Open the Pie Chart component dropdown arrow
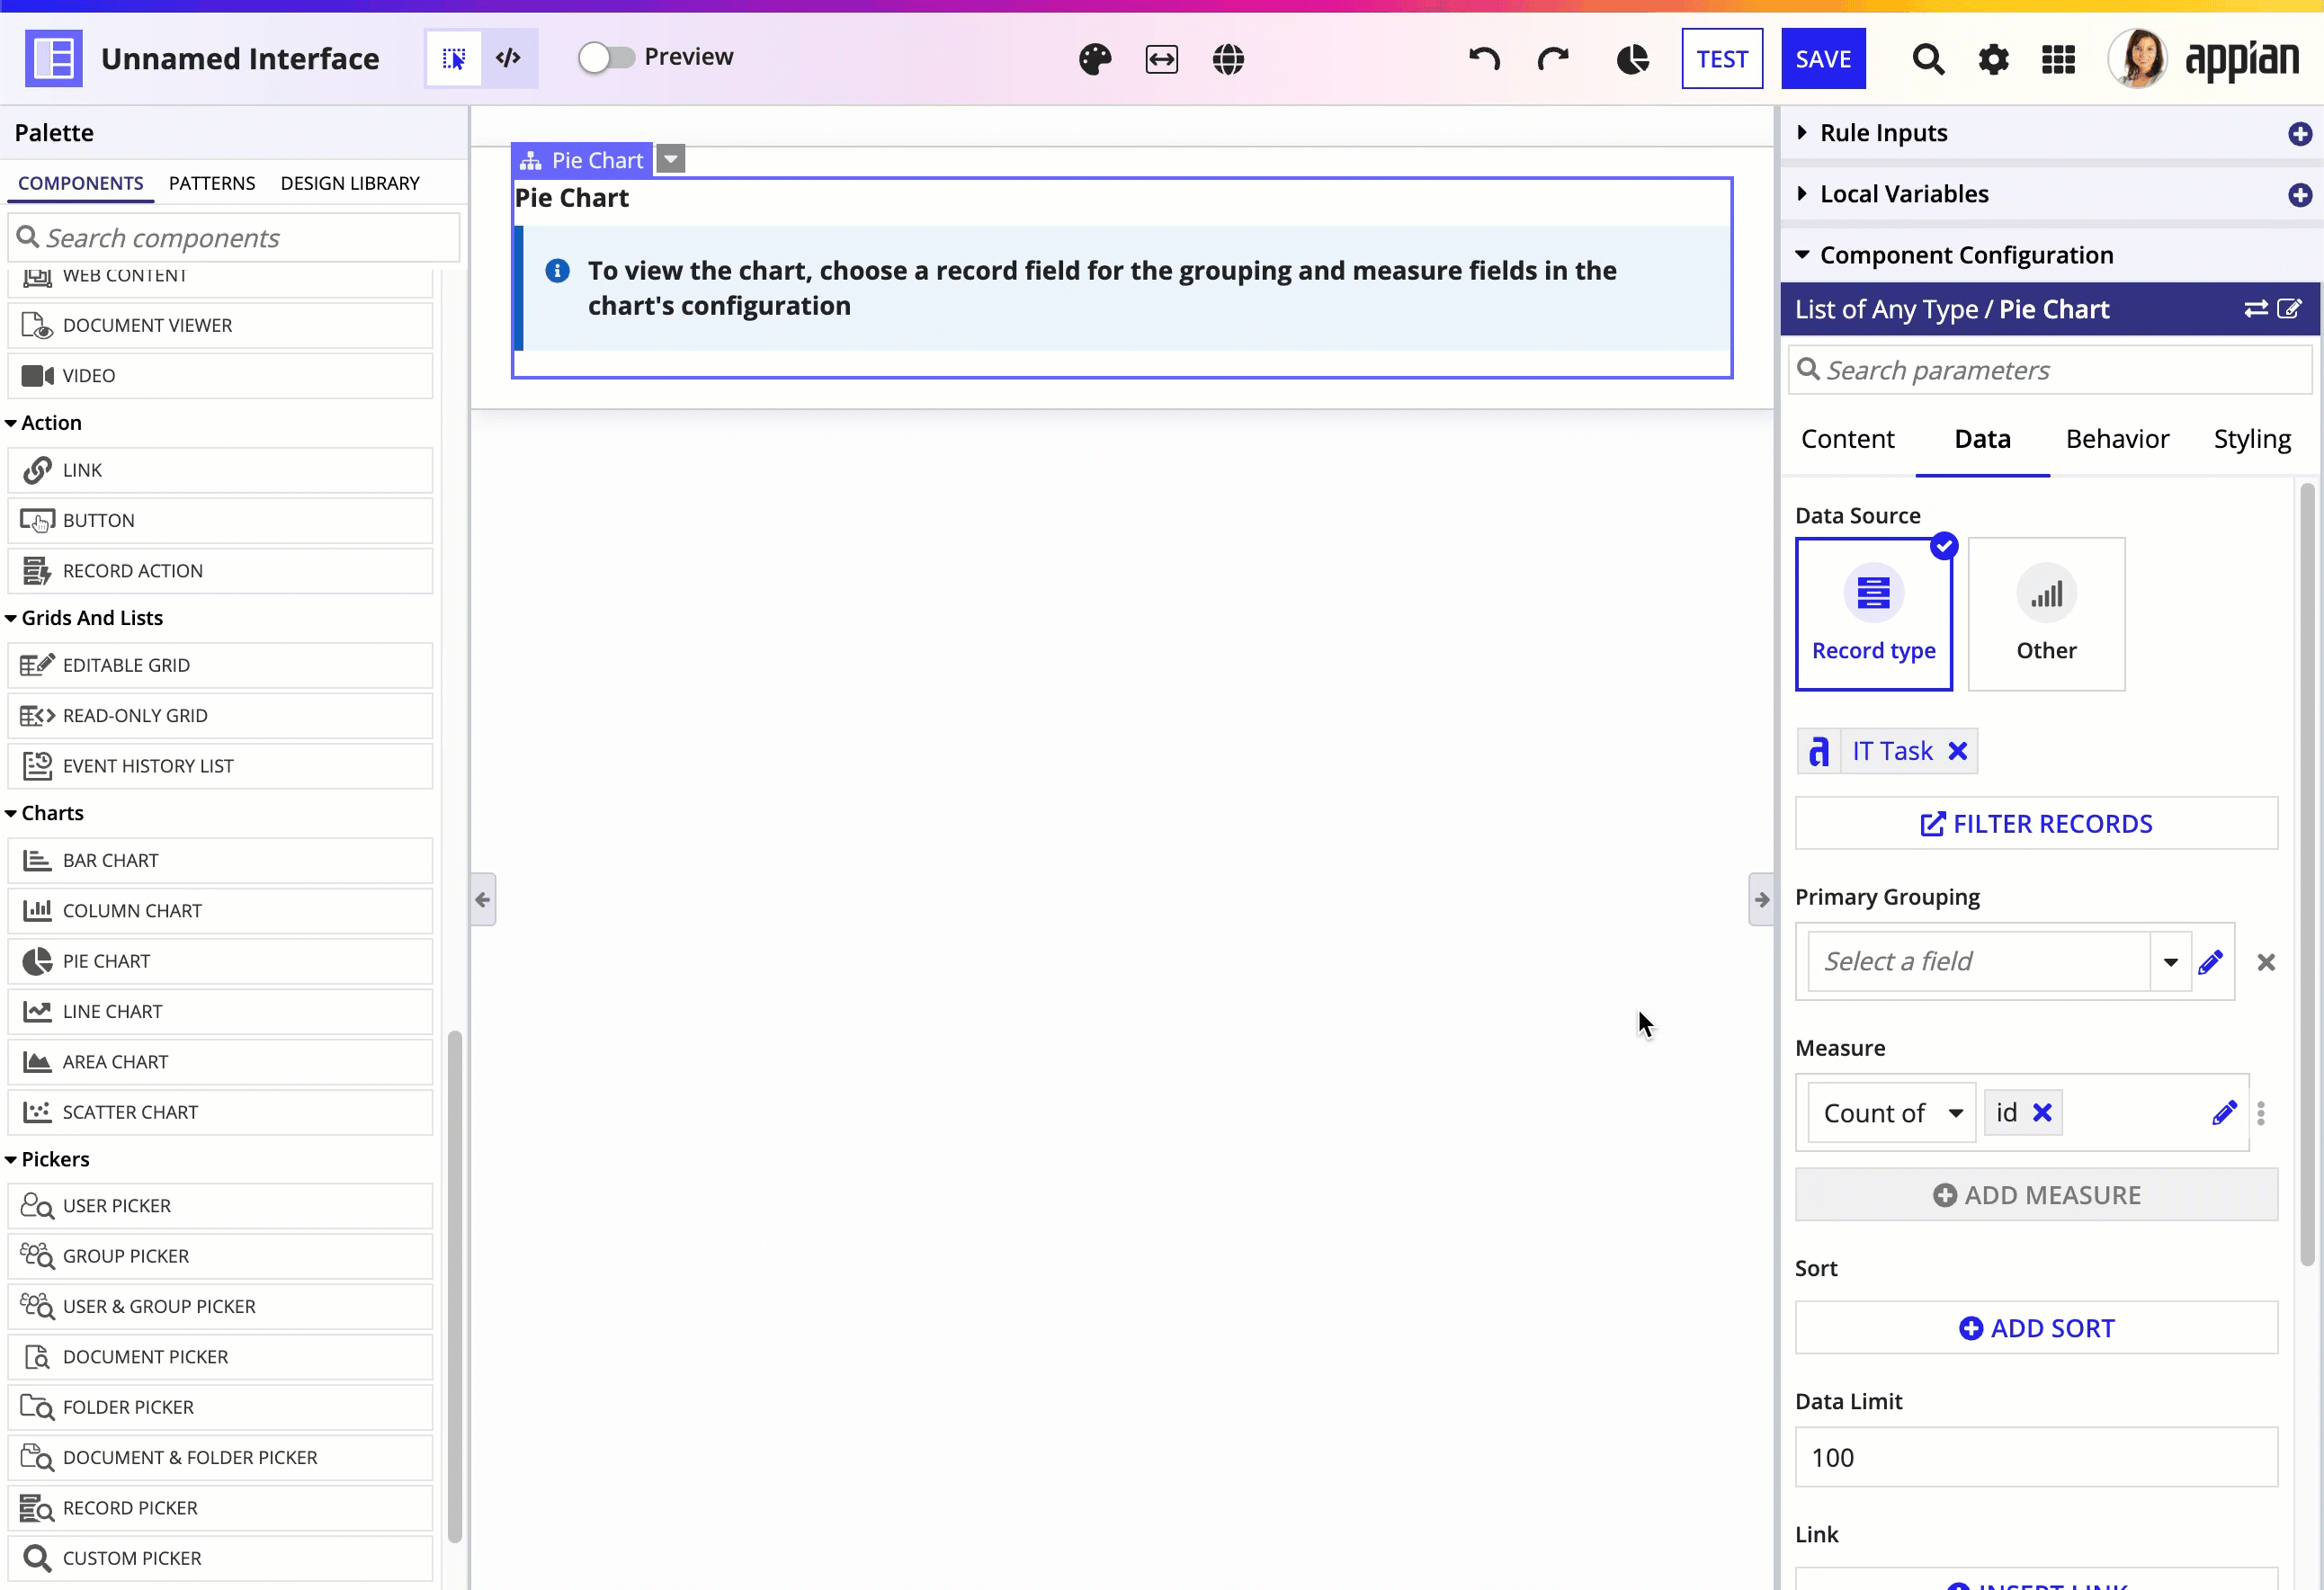This screenshot has width=2324, height=1590. click(671, 159)
